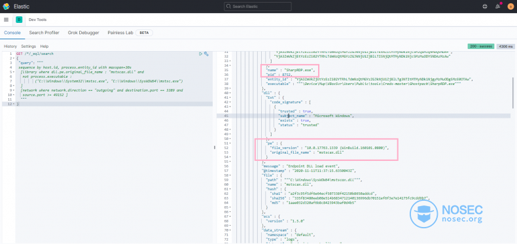Collapse the "code_signature" array at line 42
This screenshot has width=517, height=244.
230,102
